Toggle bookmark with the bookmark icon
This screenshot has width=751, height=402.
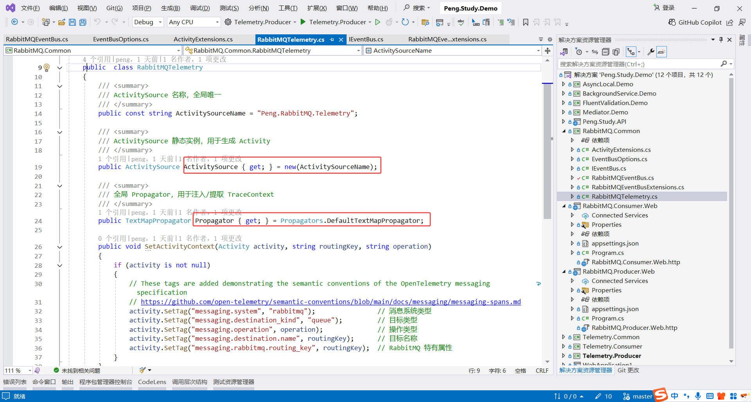(525, 22)
